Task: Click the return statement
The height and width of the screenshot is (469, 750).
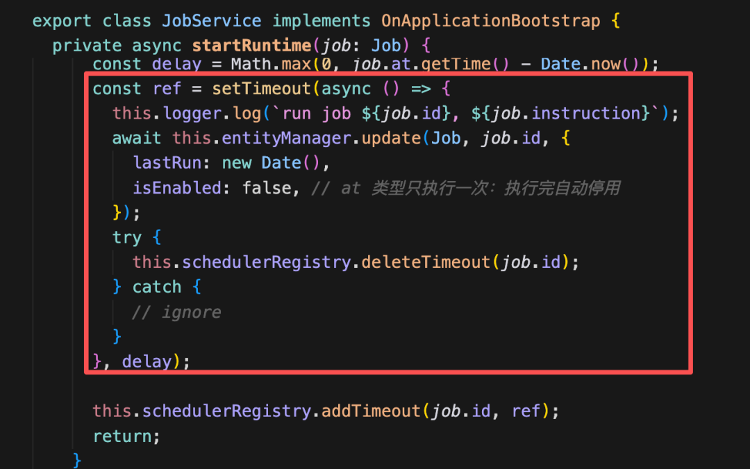Action: [126, 436]
